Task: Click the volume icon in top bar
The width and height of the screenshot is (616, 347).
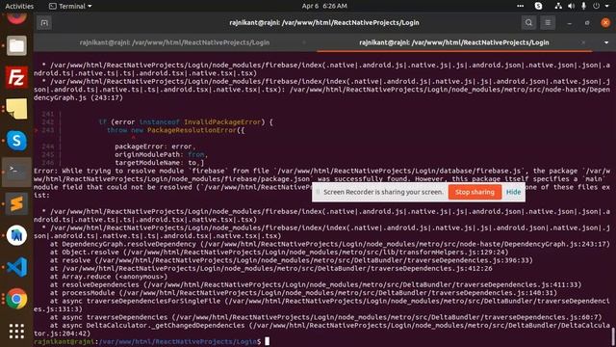Action: click(x=572, y=6)
